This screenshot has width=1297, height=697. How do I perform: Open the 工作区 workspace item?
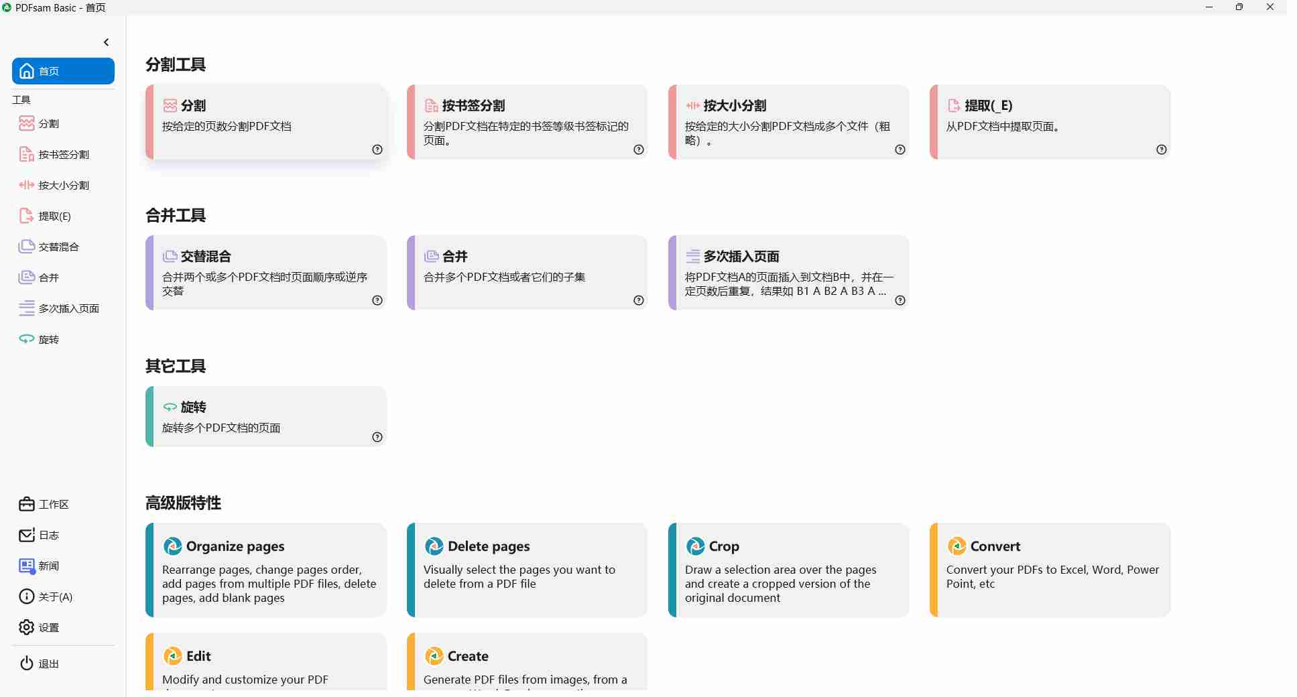pyautogui.click(x=53, y=505)
